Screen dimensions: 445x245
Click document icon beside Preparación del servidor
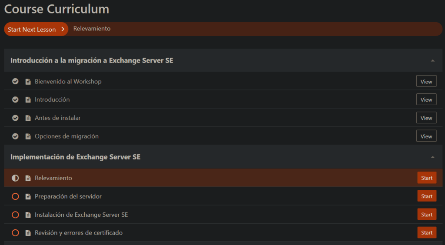[x=28, y=196]
